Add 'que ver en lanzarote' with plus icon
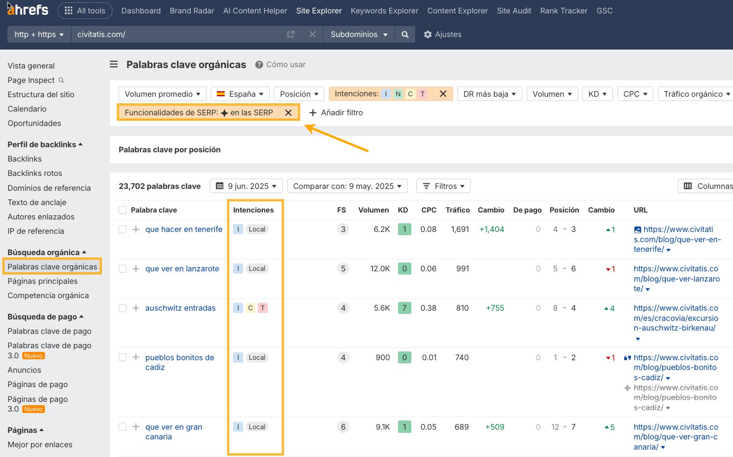Viewport: 733px width, 457px height. coord(136,269)
